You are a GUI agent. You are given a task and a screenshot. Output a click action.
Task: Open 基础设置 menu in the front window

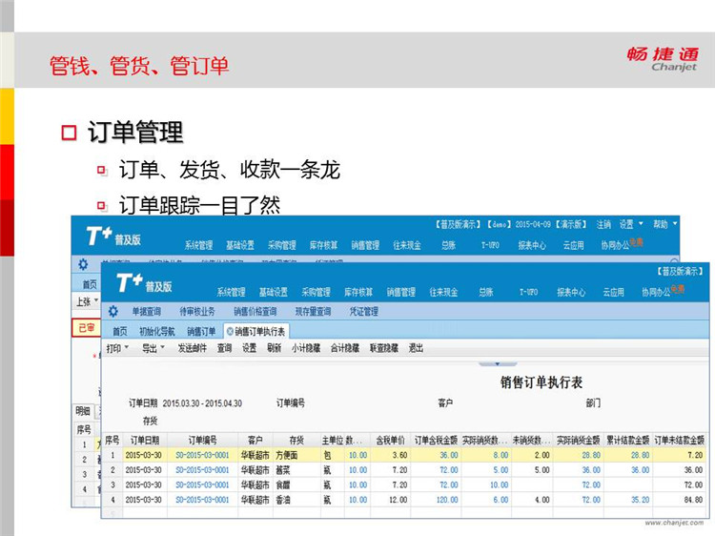pos(274,292)
